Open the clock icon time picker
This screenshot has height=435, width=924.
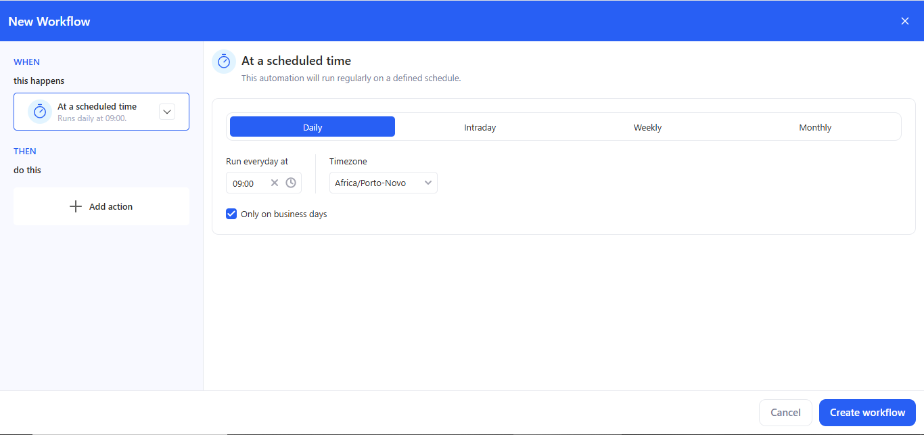(x=291, y=182)
